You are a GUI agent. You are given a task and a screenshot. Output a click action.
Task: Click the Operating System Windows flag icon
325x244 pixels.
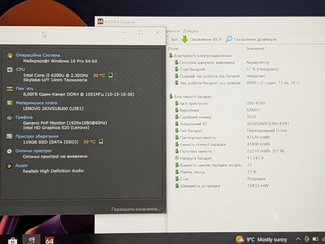click(9, 55)
